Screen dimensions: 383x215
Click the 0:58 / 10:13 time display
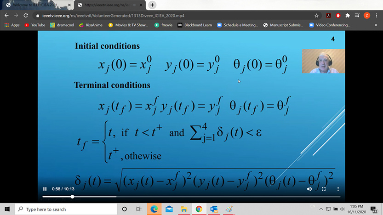(x=63, y=189)
